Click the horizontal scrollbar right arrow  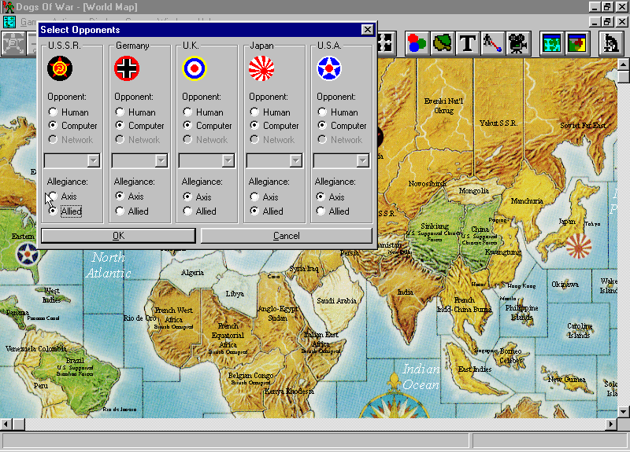[611, 424]
